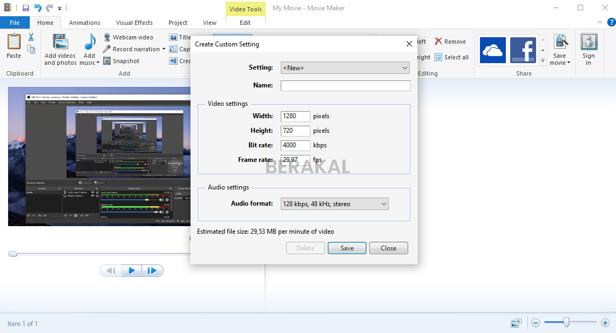
Task: Paste content from the clipboard
Action: click(12, 49)
